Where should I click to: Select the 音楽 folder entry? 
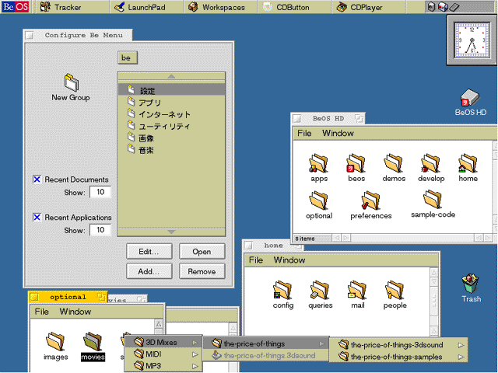click(171, 150)
